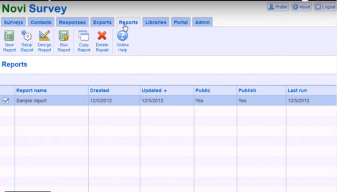The width and height of the screenshot is (337, 192).
Task: Toggle sort arrow on Updated column
Action: pos(165,91)
